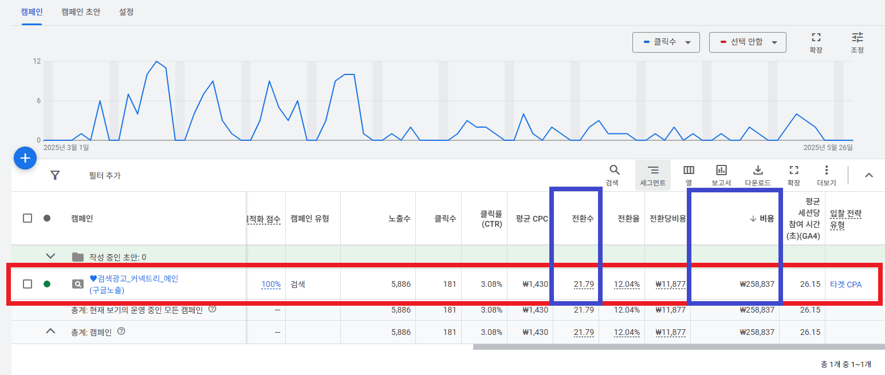
Task: Collapse the 작성 중인 초안 row chevron
Action: click(50, 256)
